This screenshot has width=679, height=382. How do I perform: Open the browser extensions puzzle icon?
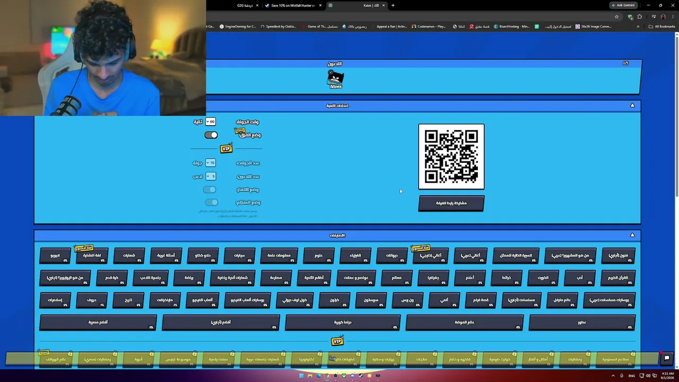point(639,16)
